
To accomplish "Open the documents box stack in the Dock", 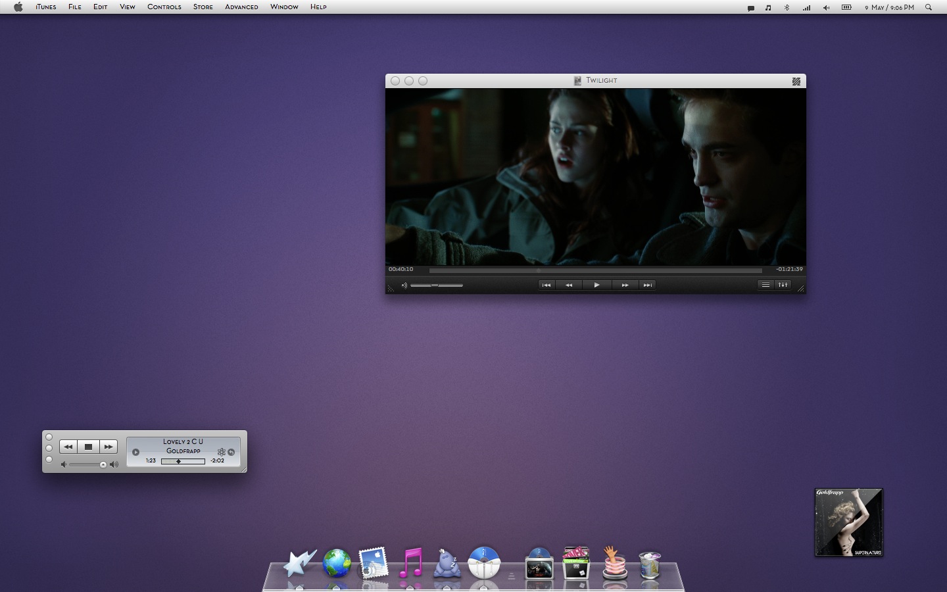I will click(x=576, y=563).
